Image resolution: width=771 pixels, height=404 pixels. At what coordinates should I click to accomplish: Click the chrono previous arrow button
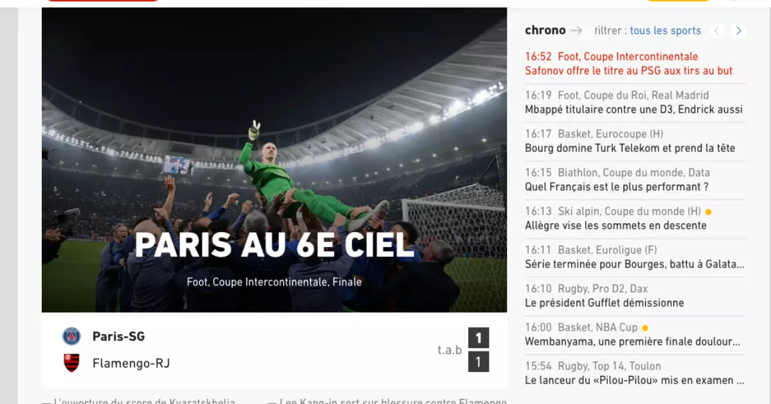point(717,30)
